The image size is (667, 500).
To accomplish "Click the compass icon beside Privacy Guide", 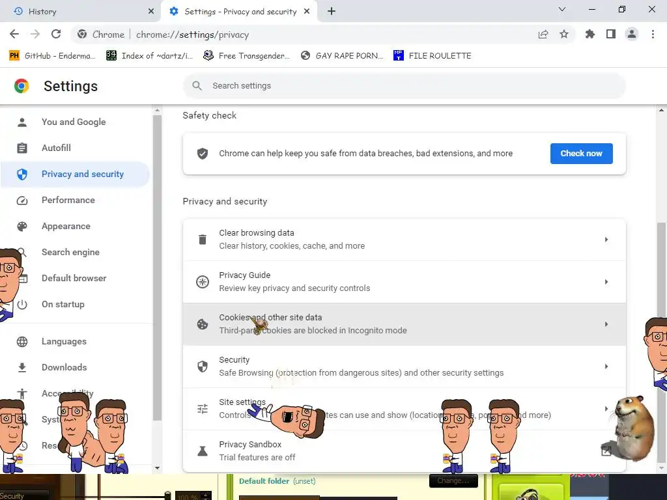I will click(203, 282).
